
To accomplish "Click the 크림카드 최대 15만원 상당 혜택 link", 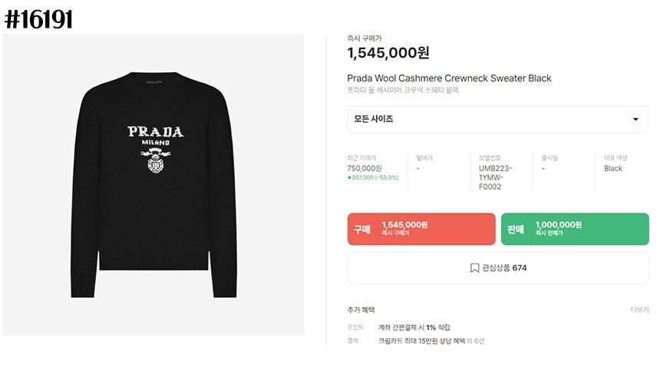I will point(422,341).
